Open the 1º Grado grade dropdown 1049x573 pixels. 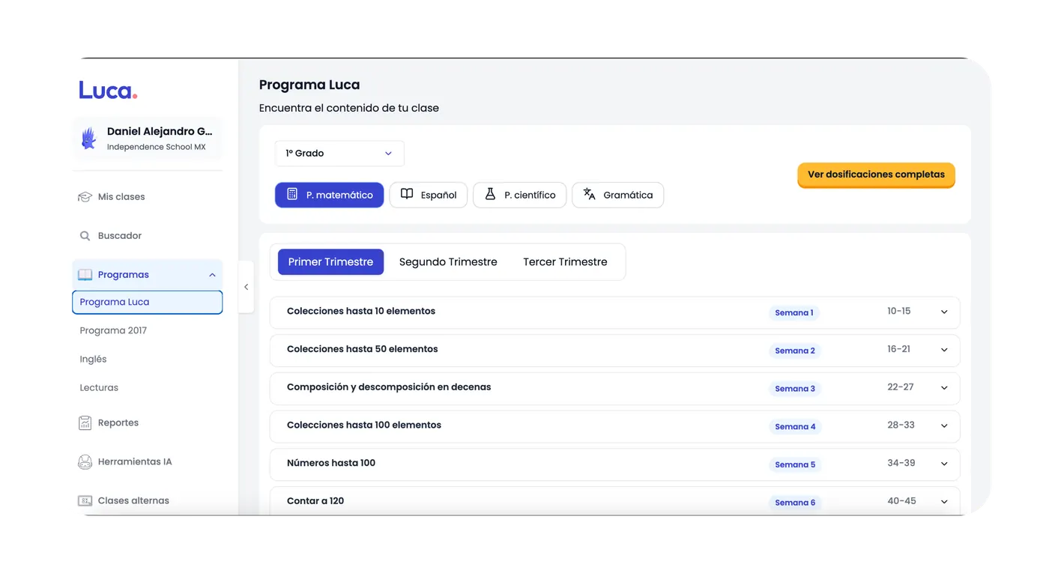point(339,154)
